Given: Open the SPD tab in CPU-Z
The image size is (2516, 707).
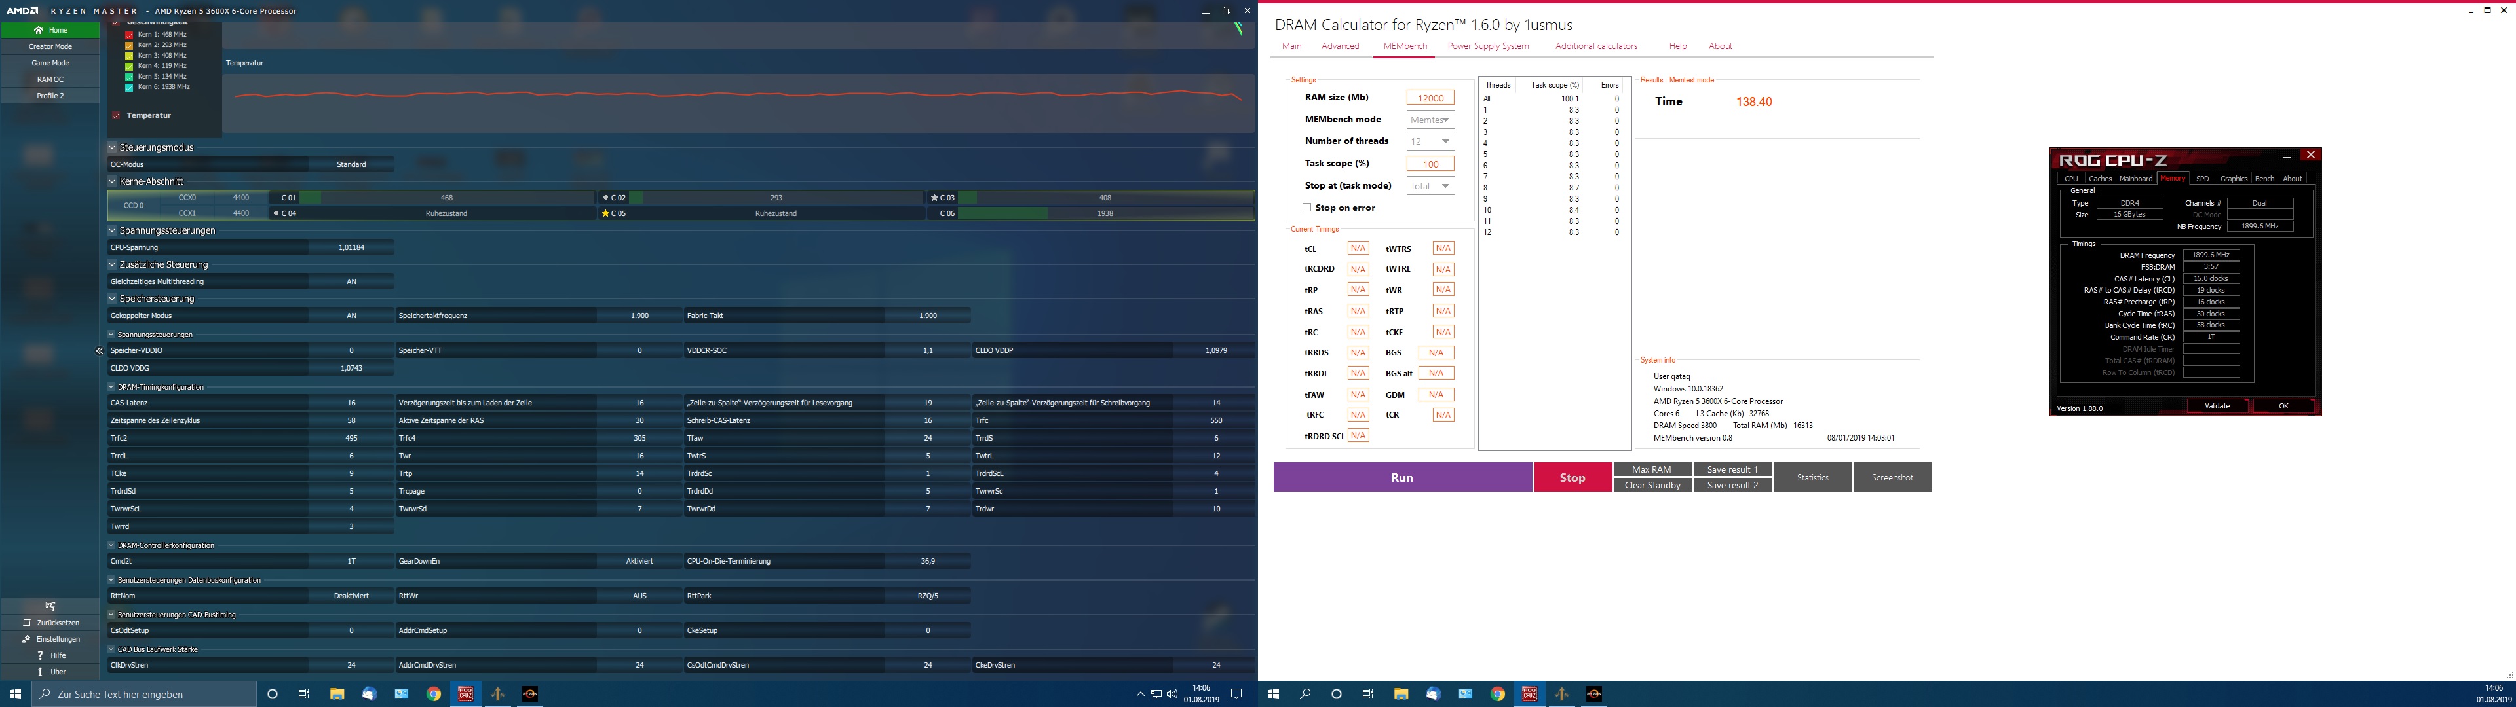Looking at the screenshot, I should pos(2202,179).
